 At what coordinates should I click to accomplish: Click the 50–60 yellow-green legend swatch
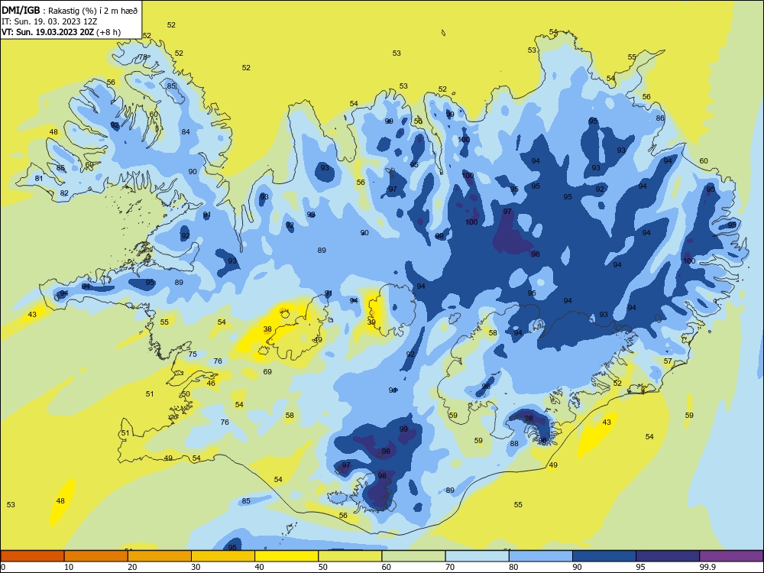[350, 556]
